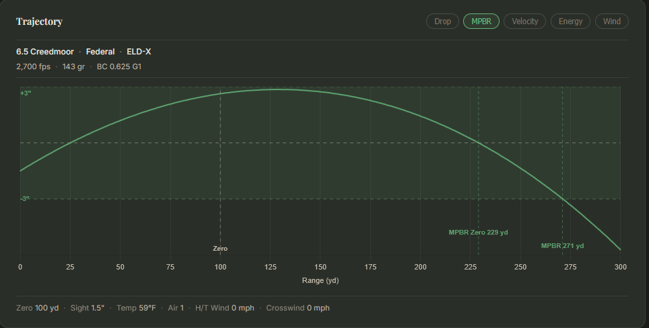Edit the Sight 1.5" height setting
This screenshot has width=649, height=328.
pyautogui.click(x=88, y=308)
